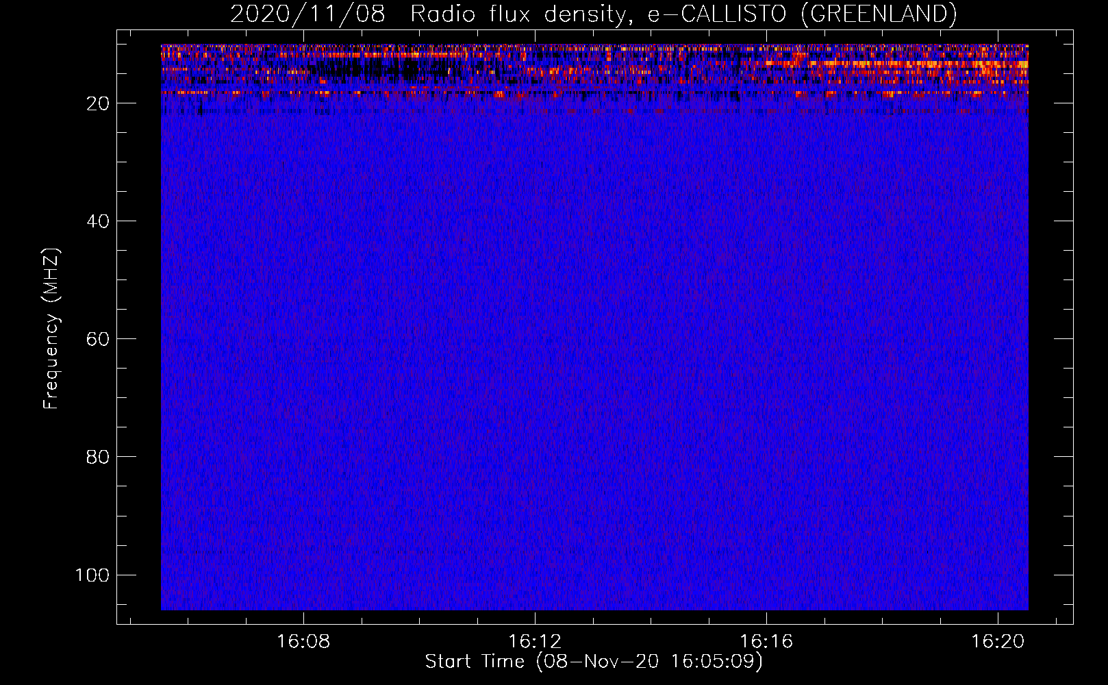Click the 16:20 time tick label
This screenshot has width=1108, height=685.
(x=998, y=641)
